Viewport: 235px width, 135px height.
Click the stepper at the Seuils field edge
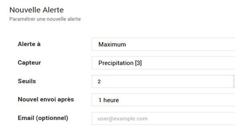pos(234,81)
